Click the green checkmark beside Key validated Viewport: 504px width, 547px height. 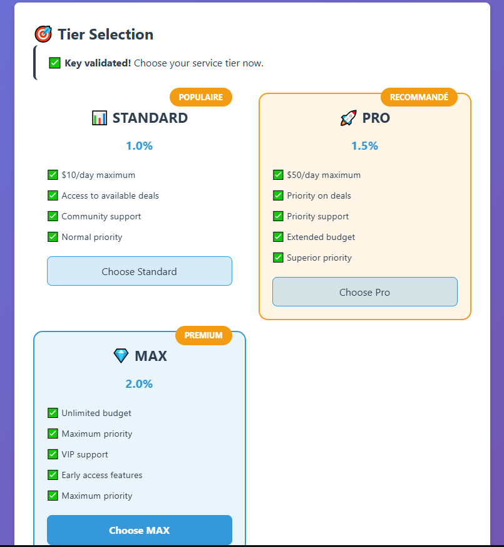54,63
